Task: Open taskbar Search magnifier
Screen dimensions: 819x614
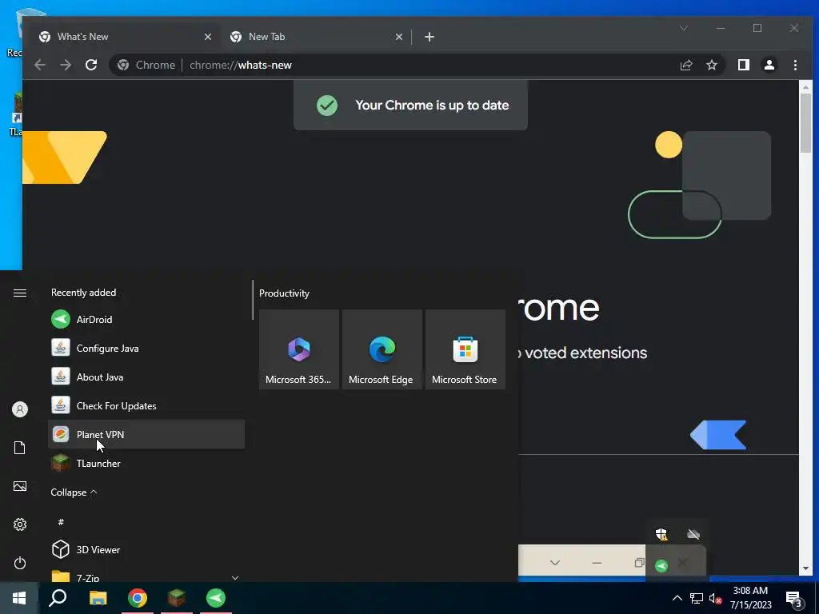Action: [58, 598]
